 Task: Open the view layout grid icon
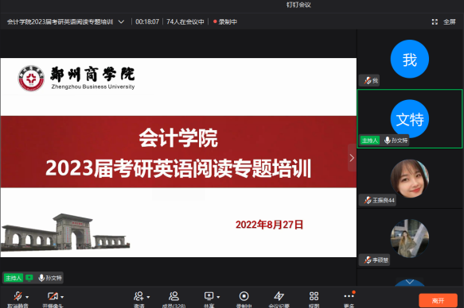tap(314, 296)
